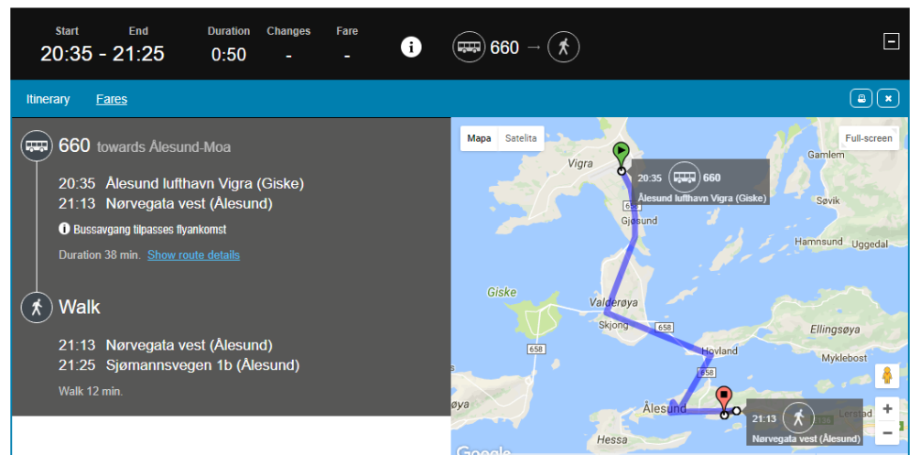Click the Show route details link
Image resolution: width=920 pixels, height=455 pixels.
pyautogui.click(x=194, y=255)
